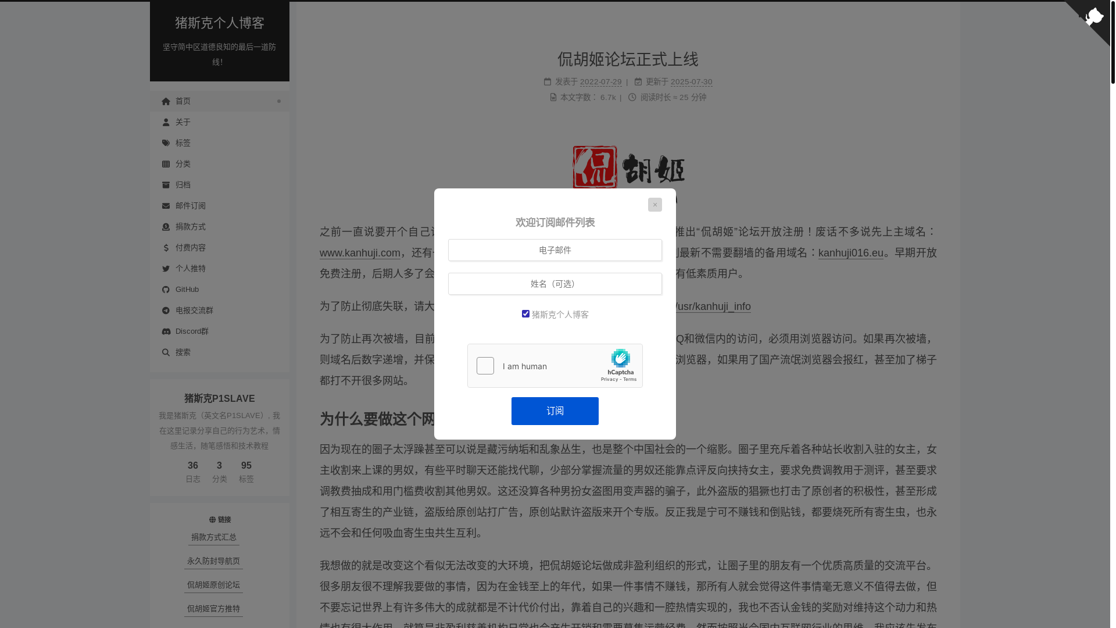Click the archive box icon next to 归档
The width and height of the screenshot is (1116, 628).
point(166,185)
